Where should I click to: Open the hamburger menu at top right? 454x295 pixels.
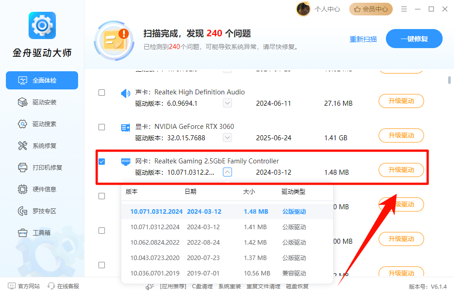point(404,9)
